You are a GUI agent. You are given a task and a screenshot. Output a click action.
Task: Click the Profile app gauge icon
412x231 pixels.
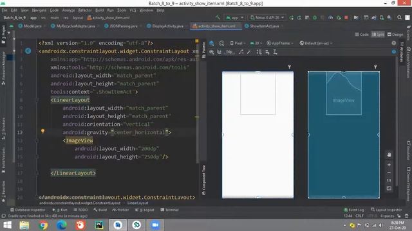[x=330, y=17]
